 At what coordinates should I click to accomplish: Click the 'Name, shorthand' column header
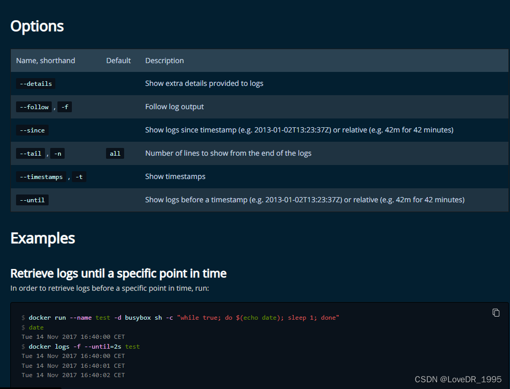[x=46, y=61]
